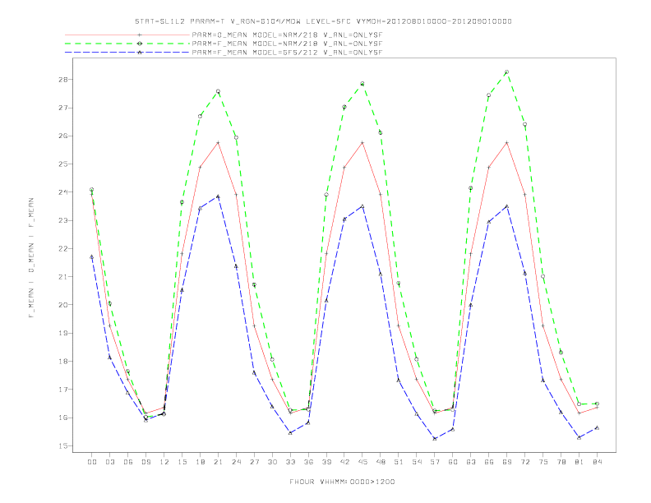This screenshot has width=651, height=503.
Task: Click y-axis tick value 27
Action: click(63, 108)
